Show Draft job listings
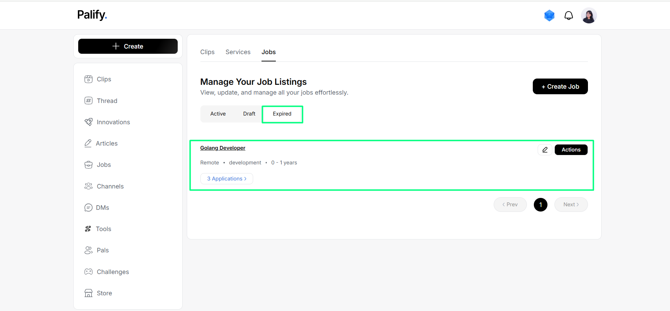 point(249,114)
